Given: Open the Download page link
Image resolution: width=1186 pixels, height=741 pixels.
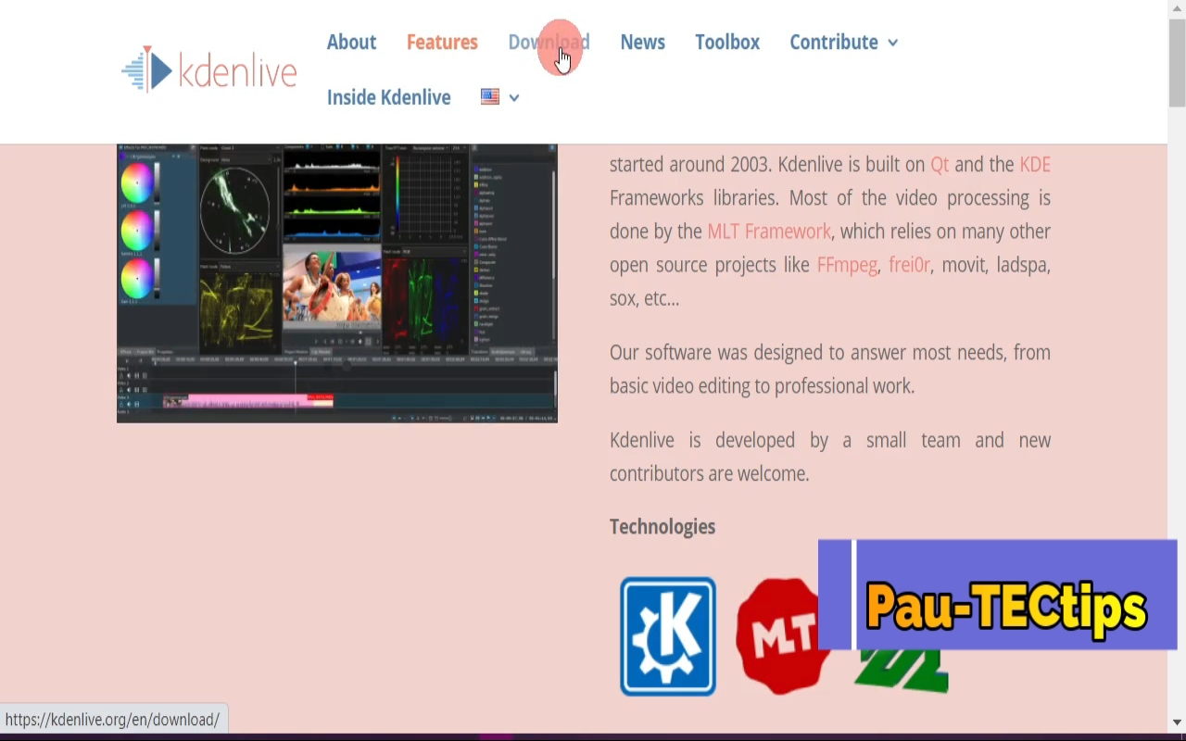Looking at the screenshot, I should 549,42.
